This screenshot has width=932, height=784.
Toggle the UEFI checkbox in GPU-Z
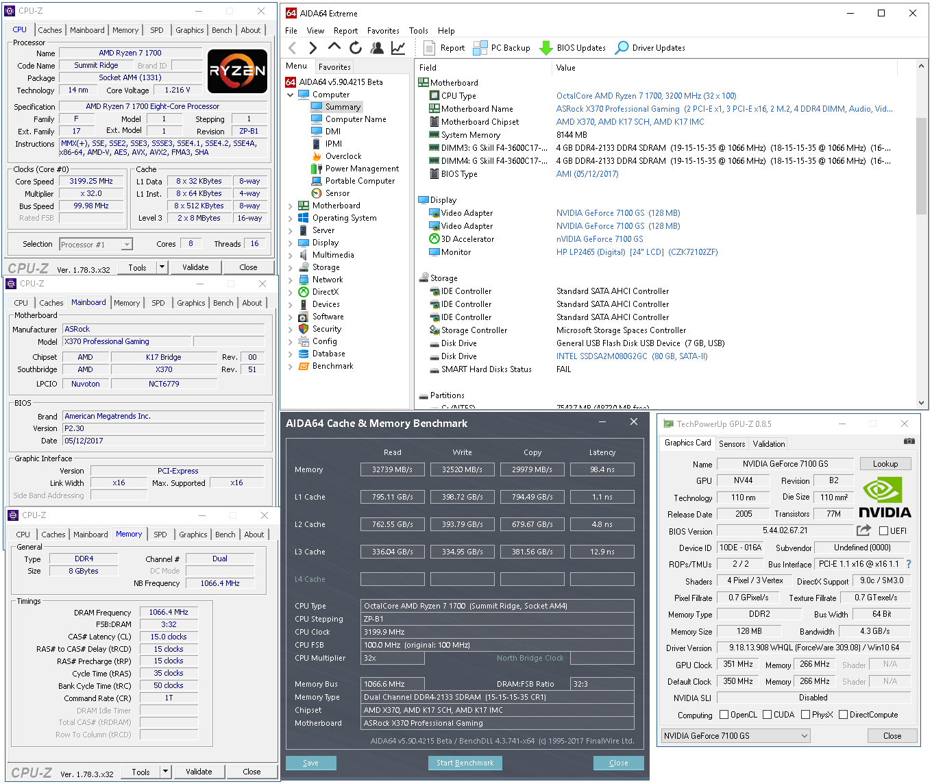[x=884, y=531]
